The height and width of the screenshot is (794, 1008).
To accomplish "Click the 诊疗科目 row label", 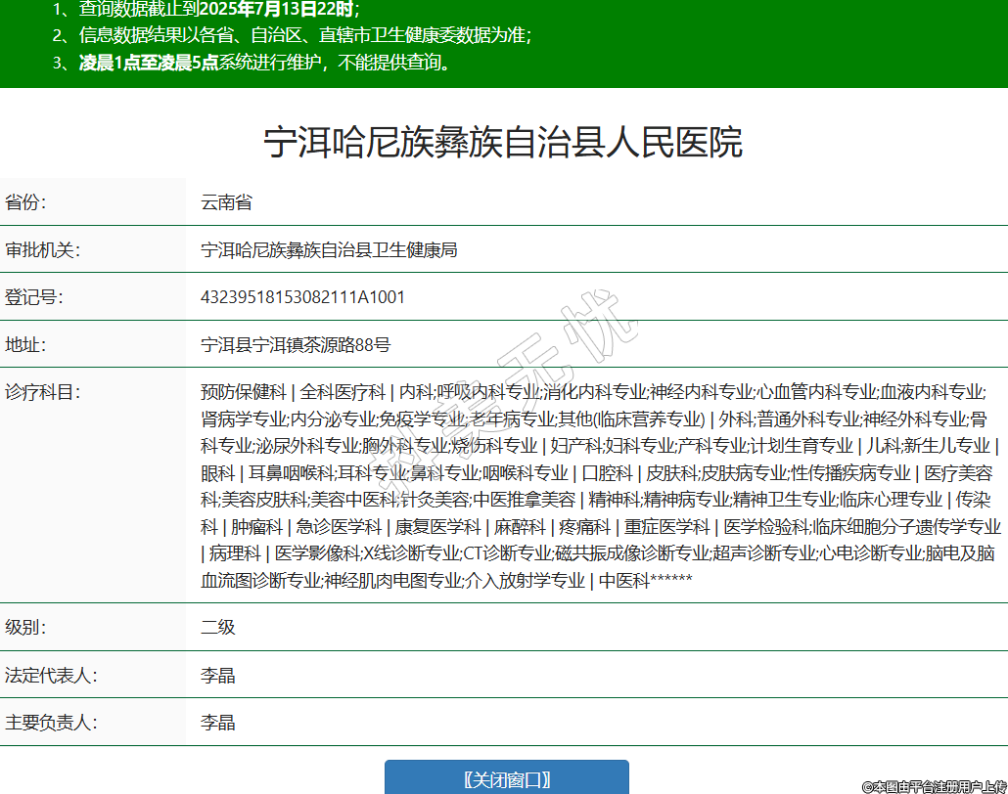I will tap(42, 392).
